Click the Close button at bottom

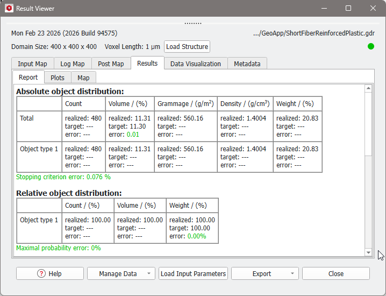pyautogui.click(x=336, y=273)
